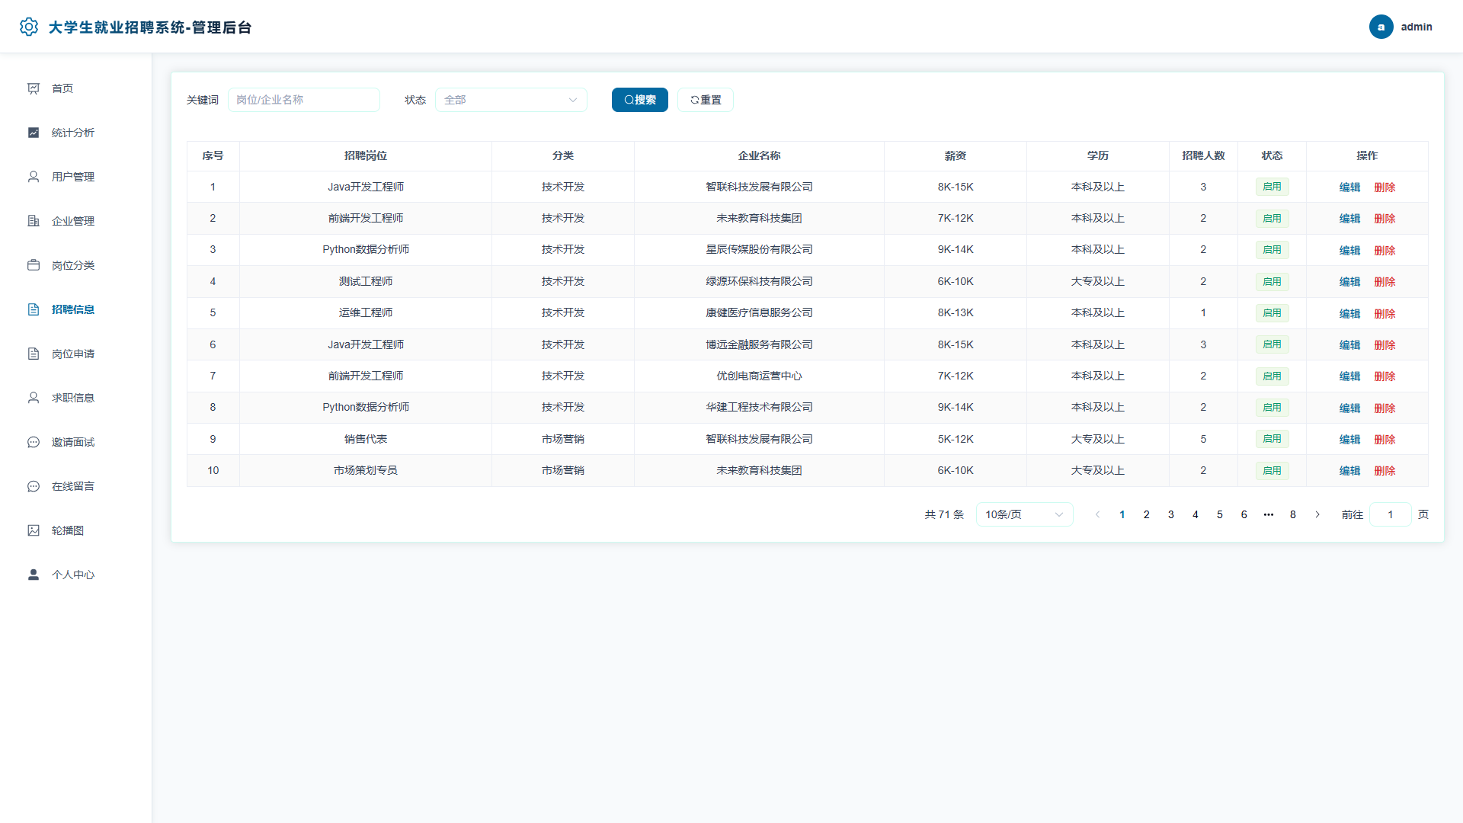Click the 个人中心 profile icon
The image size is (1463, 823).
point(34,575)
